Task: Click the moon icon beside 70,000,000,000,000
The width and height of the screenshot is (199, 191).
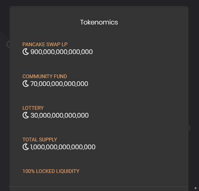Action: (x=26, y=84)
